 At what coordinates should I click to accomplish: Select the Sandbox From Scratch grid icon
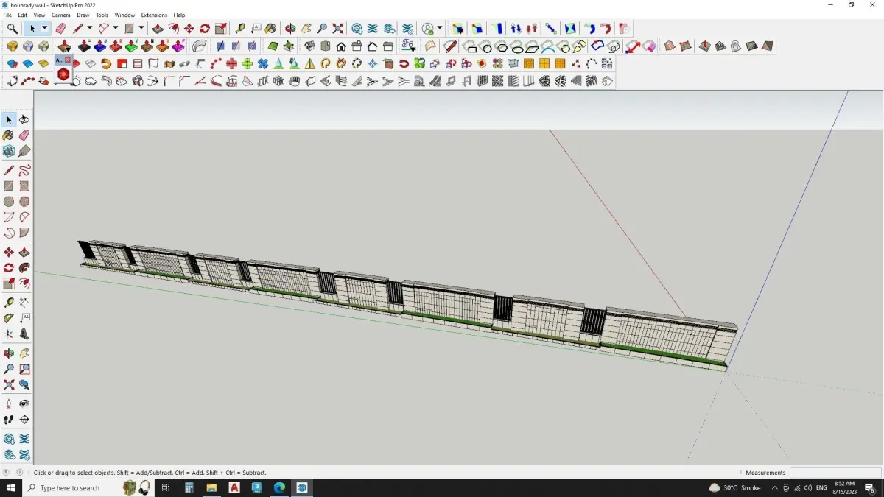pos(685,46)
